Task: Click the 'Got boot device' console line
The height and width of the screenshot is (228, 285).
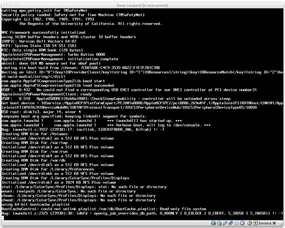Action: [x=142, y=106]
